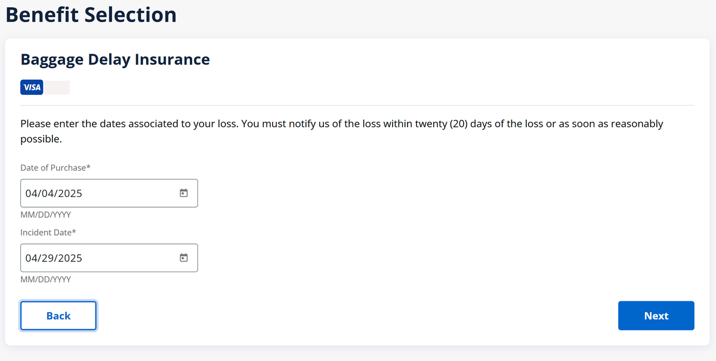This screenshot has height=361, width=716.
Task: Click the Benefit Selection page heading
Action: tap(91, 14)
